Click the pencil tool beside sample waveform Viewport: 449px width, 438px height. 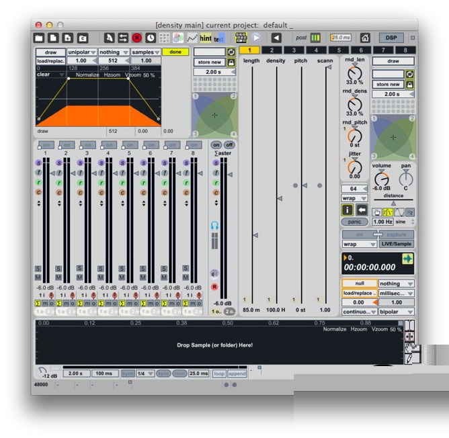point(410,359)
